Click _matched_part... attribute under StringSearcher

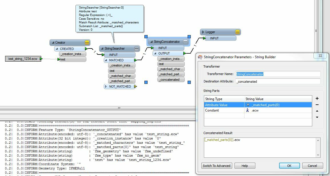[x=122, y=81]
